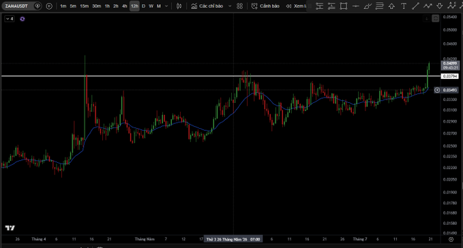Click the 0.05400 price scale label
The image size is (463, 248).
click(450, 17)
